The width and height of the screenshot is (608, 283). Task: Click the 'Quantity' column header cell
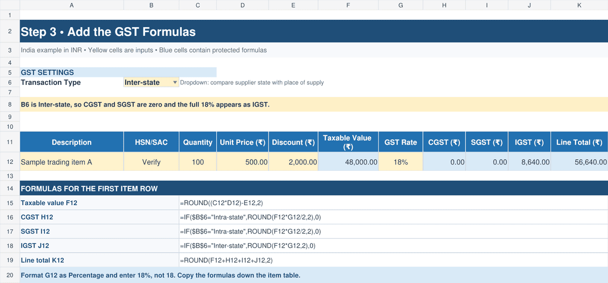coord(198,142)
